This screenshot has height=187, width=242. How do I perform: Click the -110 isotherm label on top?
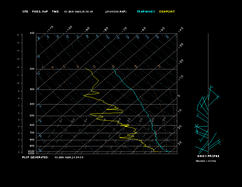(50, 29)
